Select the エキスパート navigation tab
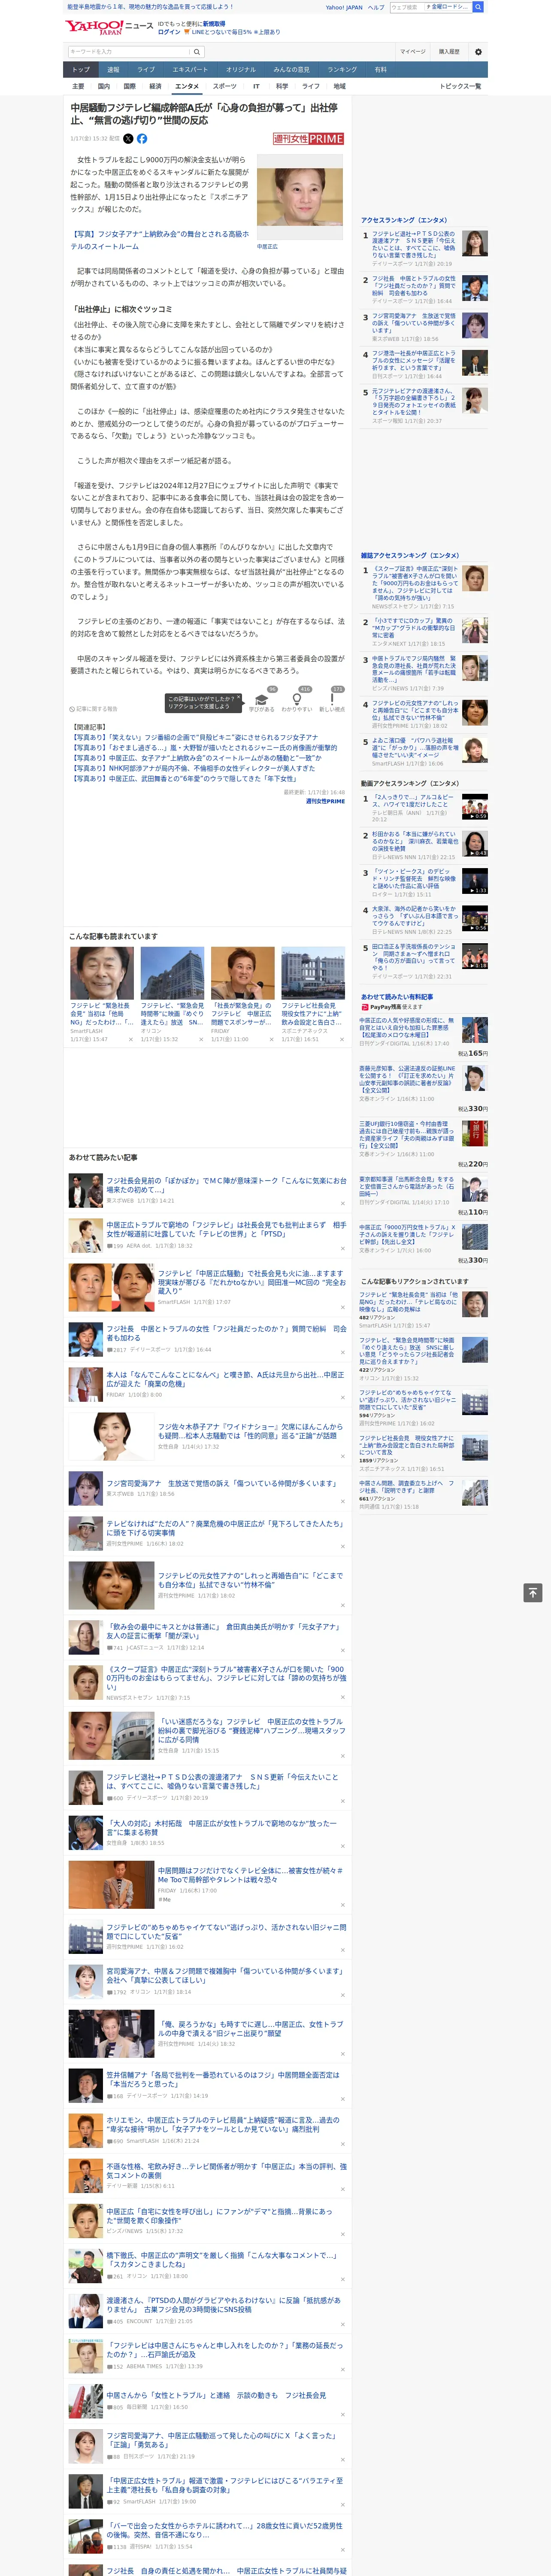 click(x=190, y=70)
